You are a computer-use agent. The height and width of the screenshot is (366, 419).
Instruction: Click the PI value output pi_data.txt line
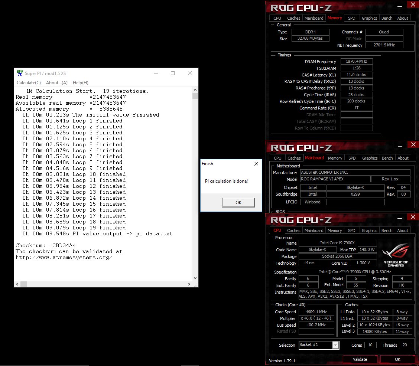[98, 233]
